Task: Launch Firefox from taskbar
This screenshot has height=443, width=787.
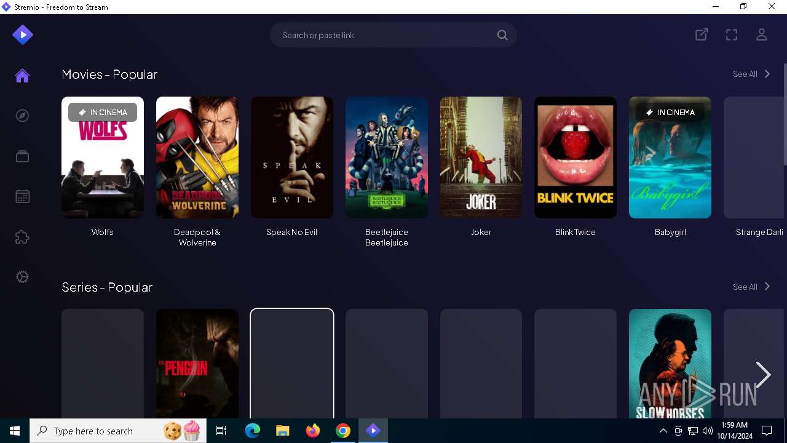Action: click(x=313, y=431)
